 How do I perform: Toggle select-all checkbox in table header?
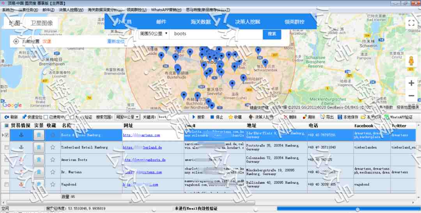tap(7, 126)
